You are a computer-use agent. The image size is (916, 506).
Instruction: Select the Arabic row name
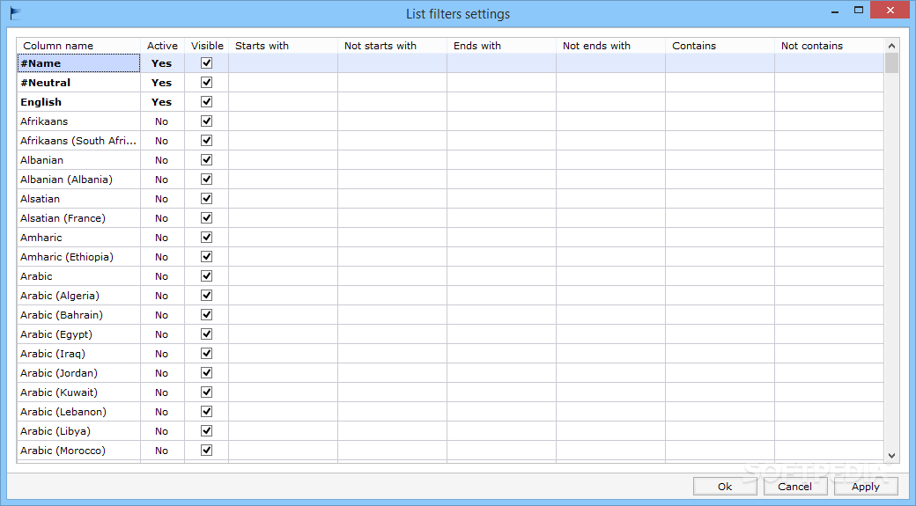click(x=79, y=276)
